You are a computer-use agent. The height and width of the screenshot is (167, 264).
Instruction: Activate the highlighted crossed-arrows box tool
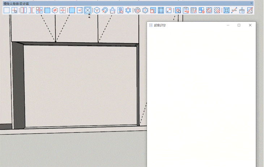pyautogui.click(x=88, y=10)
